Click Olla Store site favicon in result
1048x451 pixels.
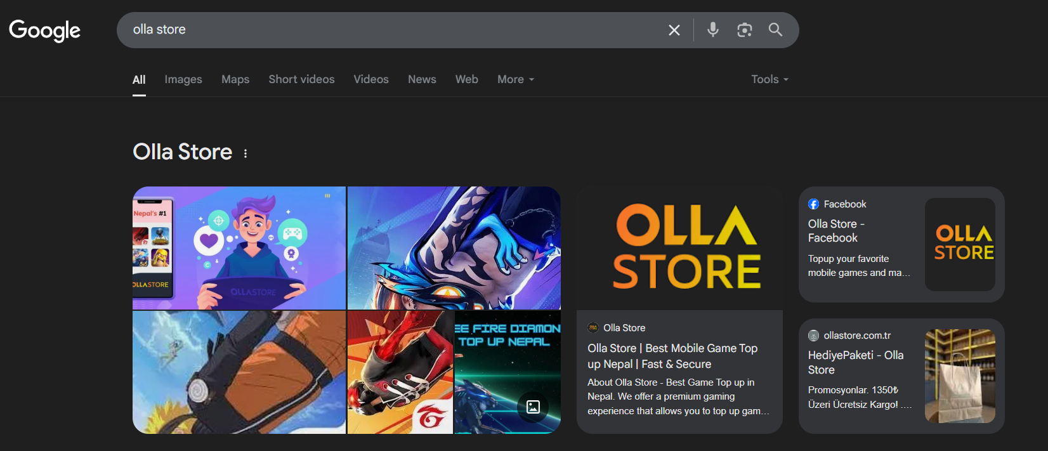(x=593, y=328)
